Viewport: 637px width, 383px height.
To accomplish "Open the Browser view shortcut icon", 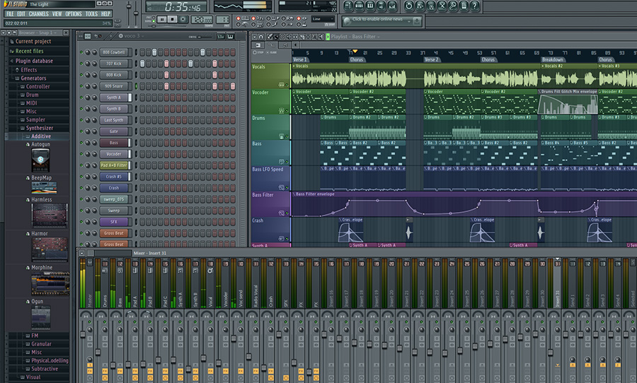I will 381,6.
